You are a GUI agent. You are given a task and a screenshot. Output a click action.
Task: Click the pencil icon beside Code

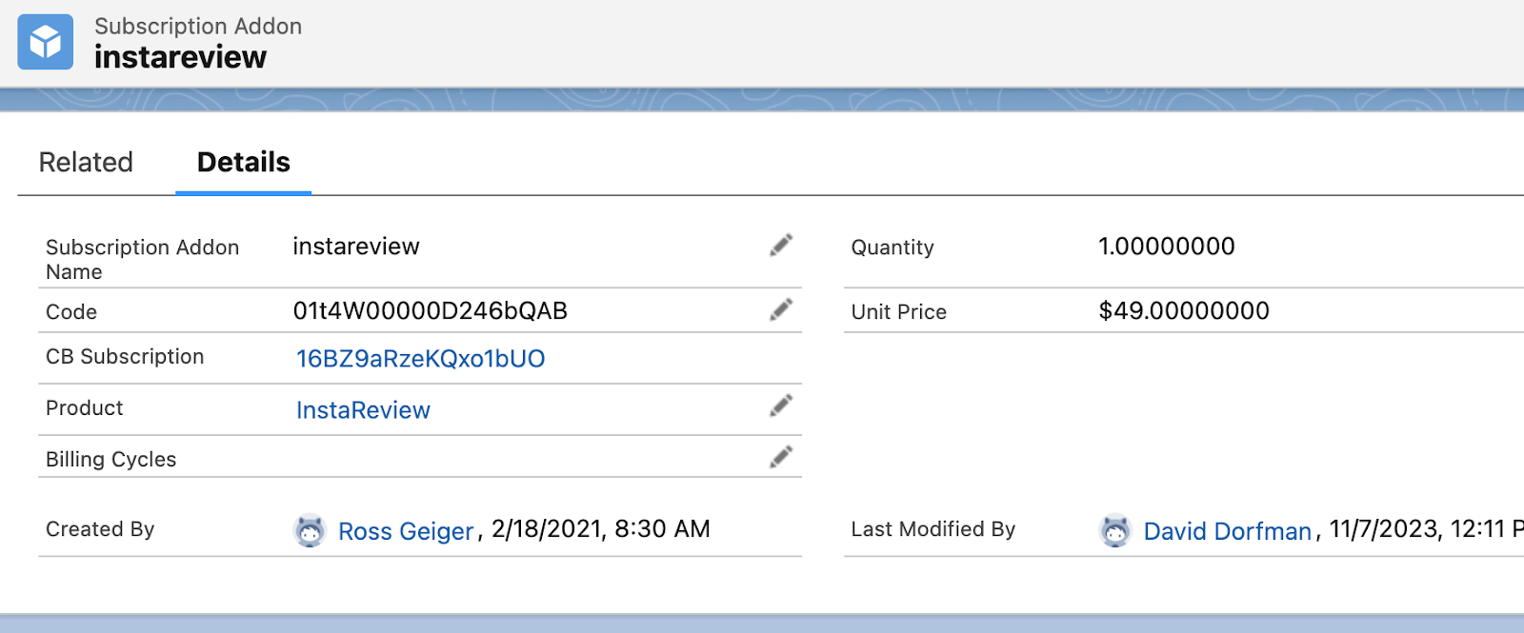pos(781,310)
